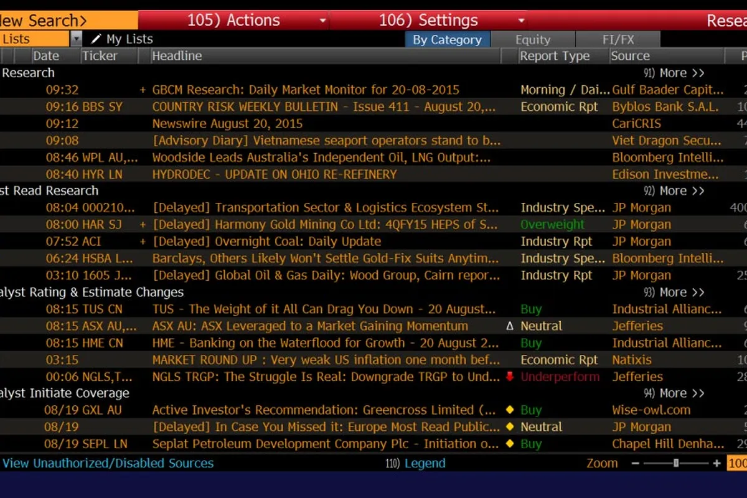Screen dimensions: 747x498
Task: View Unauthorized/Disabled Sources link
Action: (x=108, y=463)
